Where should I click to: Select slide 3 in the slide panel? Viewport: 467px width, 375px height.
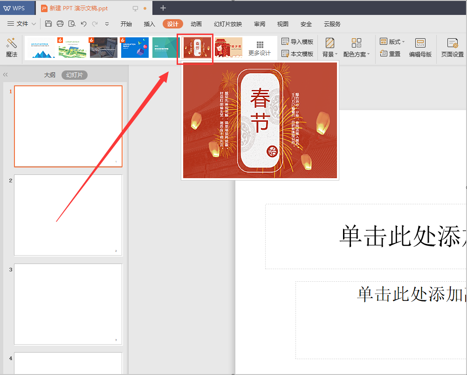[68, 304]
